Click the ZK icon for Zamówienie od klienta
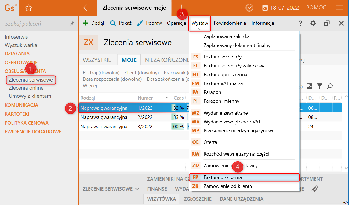The width and height of the screenshot is (349, 205). click(195, 186)
